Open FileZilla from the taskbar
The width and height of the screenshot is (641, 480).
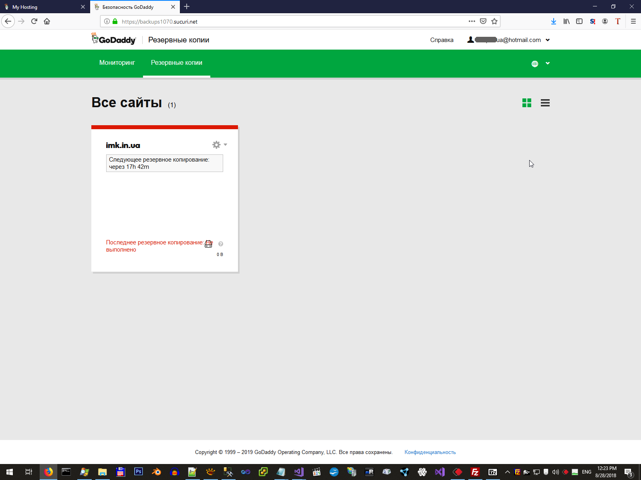pyautogui.click(x=475, y=472)
